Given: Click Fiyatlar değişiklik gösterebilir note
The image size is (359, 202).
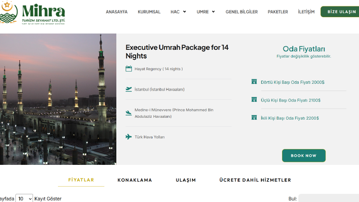Looking at the screenshot, I should (304, 56).
